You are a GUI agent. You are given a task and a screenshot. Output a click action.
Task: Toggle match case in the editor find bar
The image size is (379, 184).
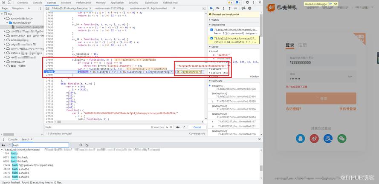178,127
